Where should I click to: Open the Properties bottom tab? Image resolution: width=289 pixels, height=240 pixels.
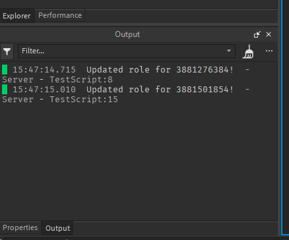[20, 227]
